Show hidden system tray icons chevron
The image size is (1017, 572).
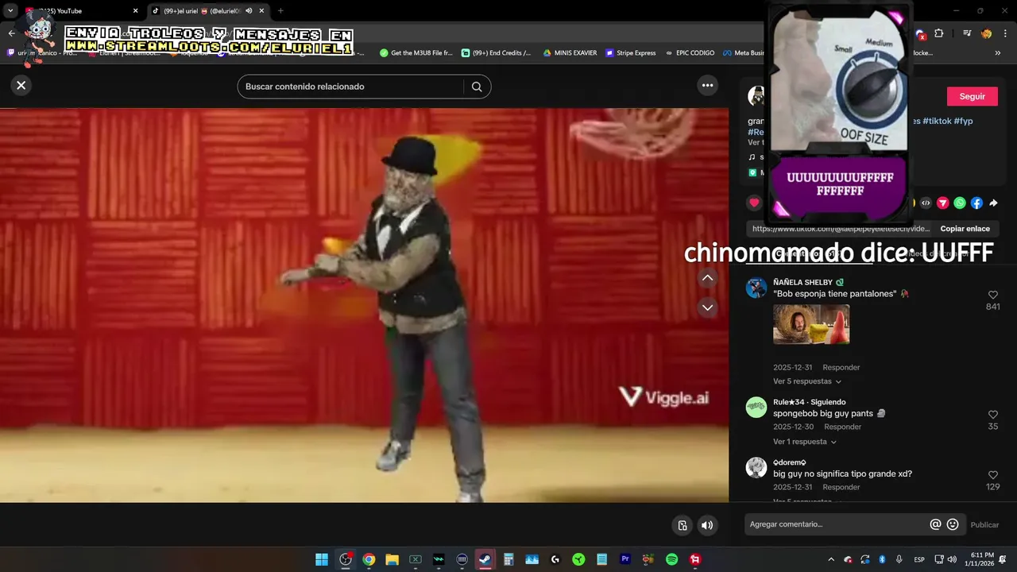(x=831, y=559)
